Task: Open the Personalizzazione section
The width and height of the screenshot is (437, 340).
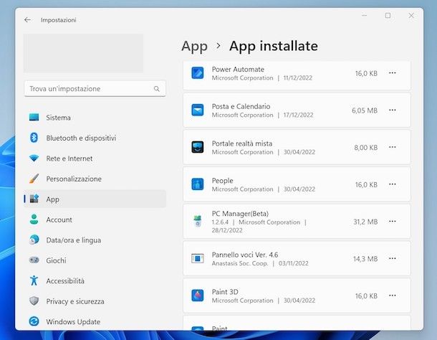Action: coord(95,179)
